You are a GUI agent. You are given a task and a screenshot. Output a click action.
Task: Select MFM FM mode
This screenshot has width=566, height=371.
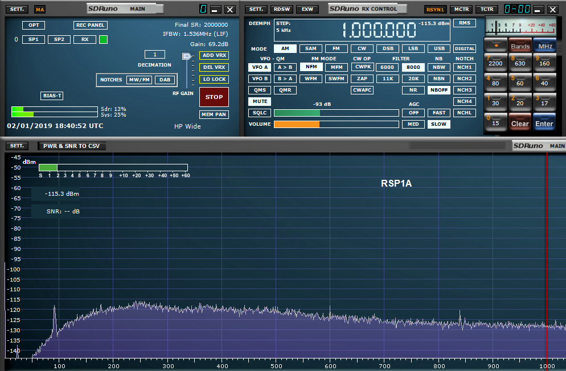[x=337, y=67]
